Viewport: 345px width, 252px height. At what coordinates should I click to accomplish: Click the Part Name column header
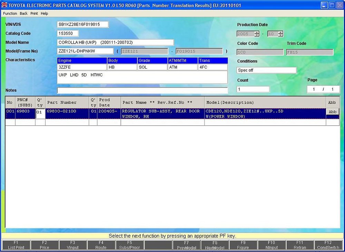[162, 102]
